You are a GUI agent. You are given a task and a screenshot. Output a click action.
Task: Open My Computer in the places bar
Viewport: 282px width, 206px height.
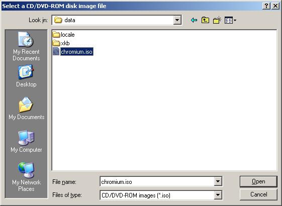26,141
